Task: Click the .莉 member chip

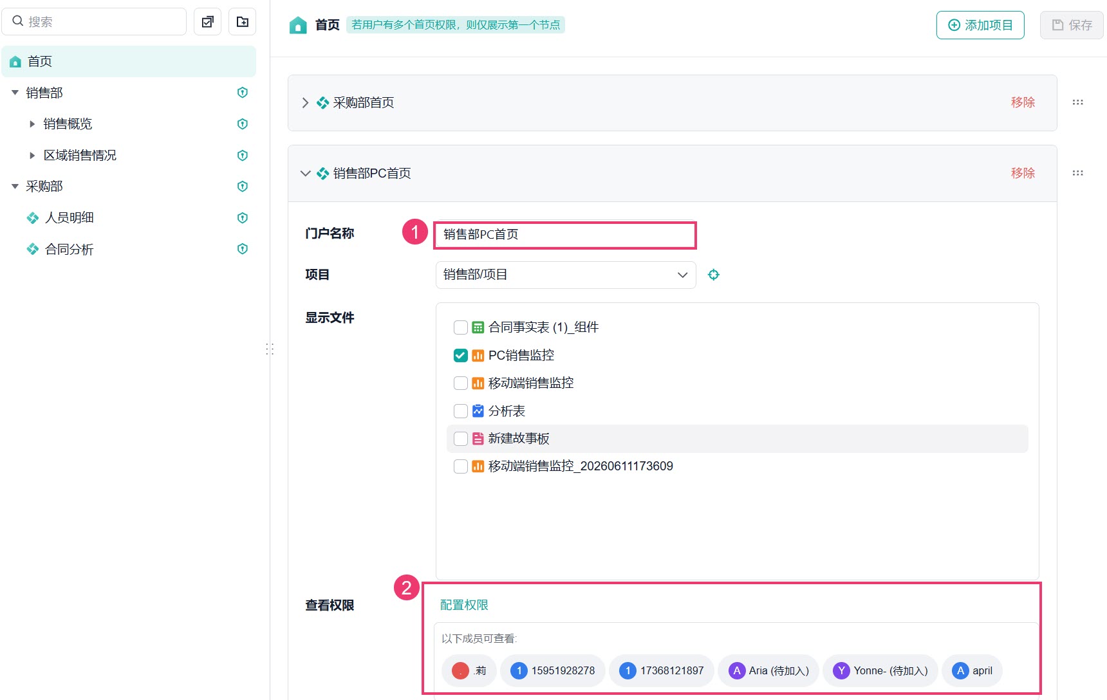Action: (x=469, y=671)
